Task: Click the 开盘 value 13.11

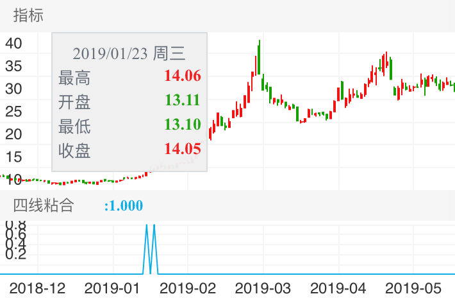Action: tap(183, 100)
